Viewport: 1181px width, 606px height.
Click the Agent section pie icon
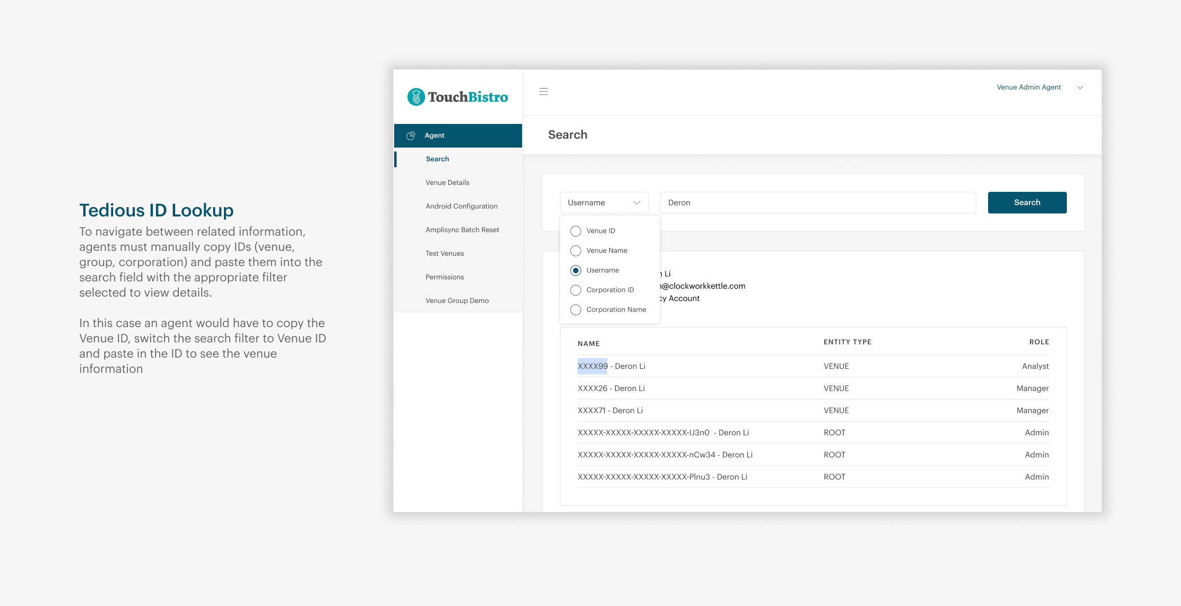pos(411,136)
